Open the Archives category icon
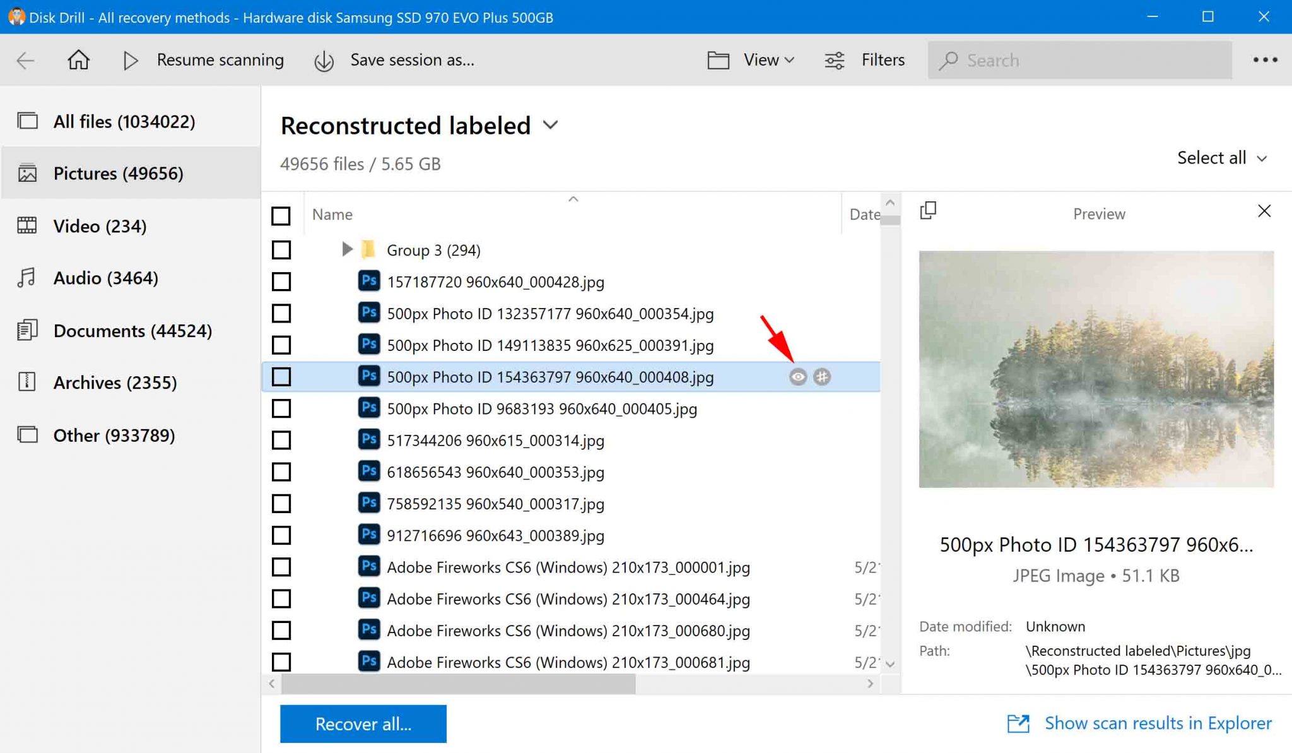Screen dimensions: 1292x753 [26, 381]
